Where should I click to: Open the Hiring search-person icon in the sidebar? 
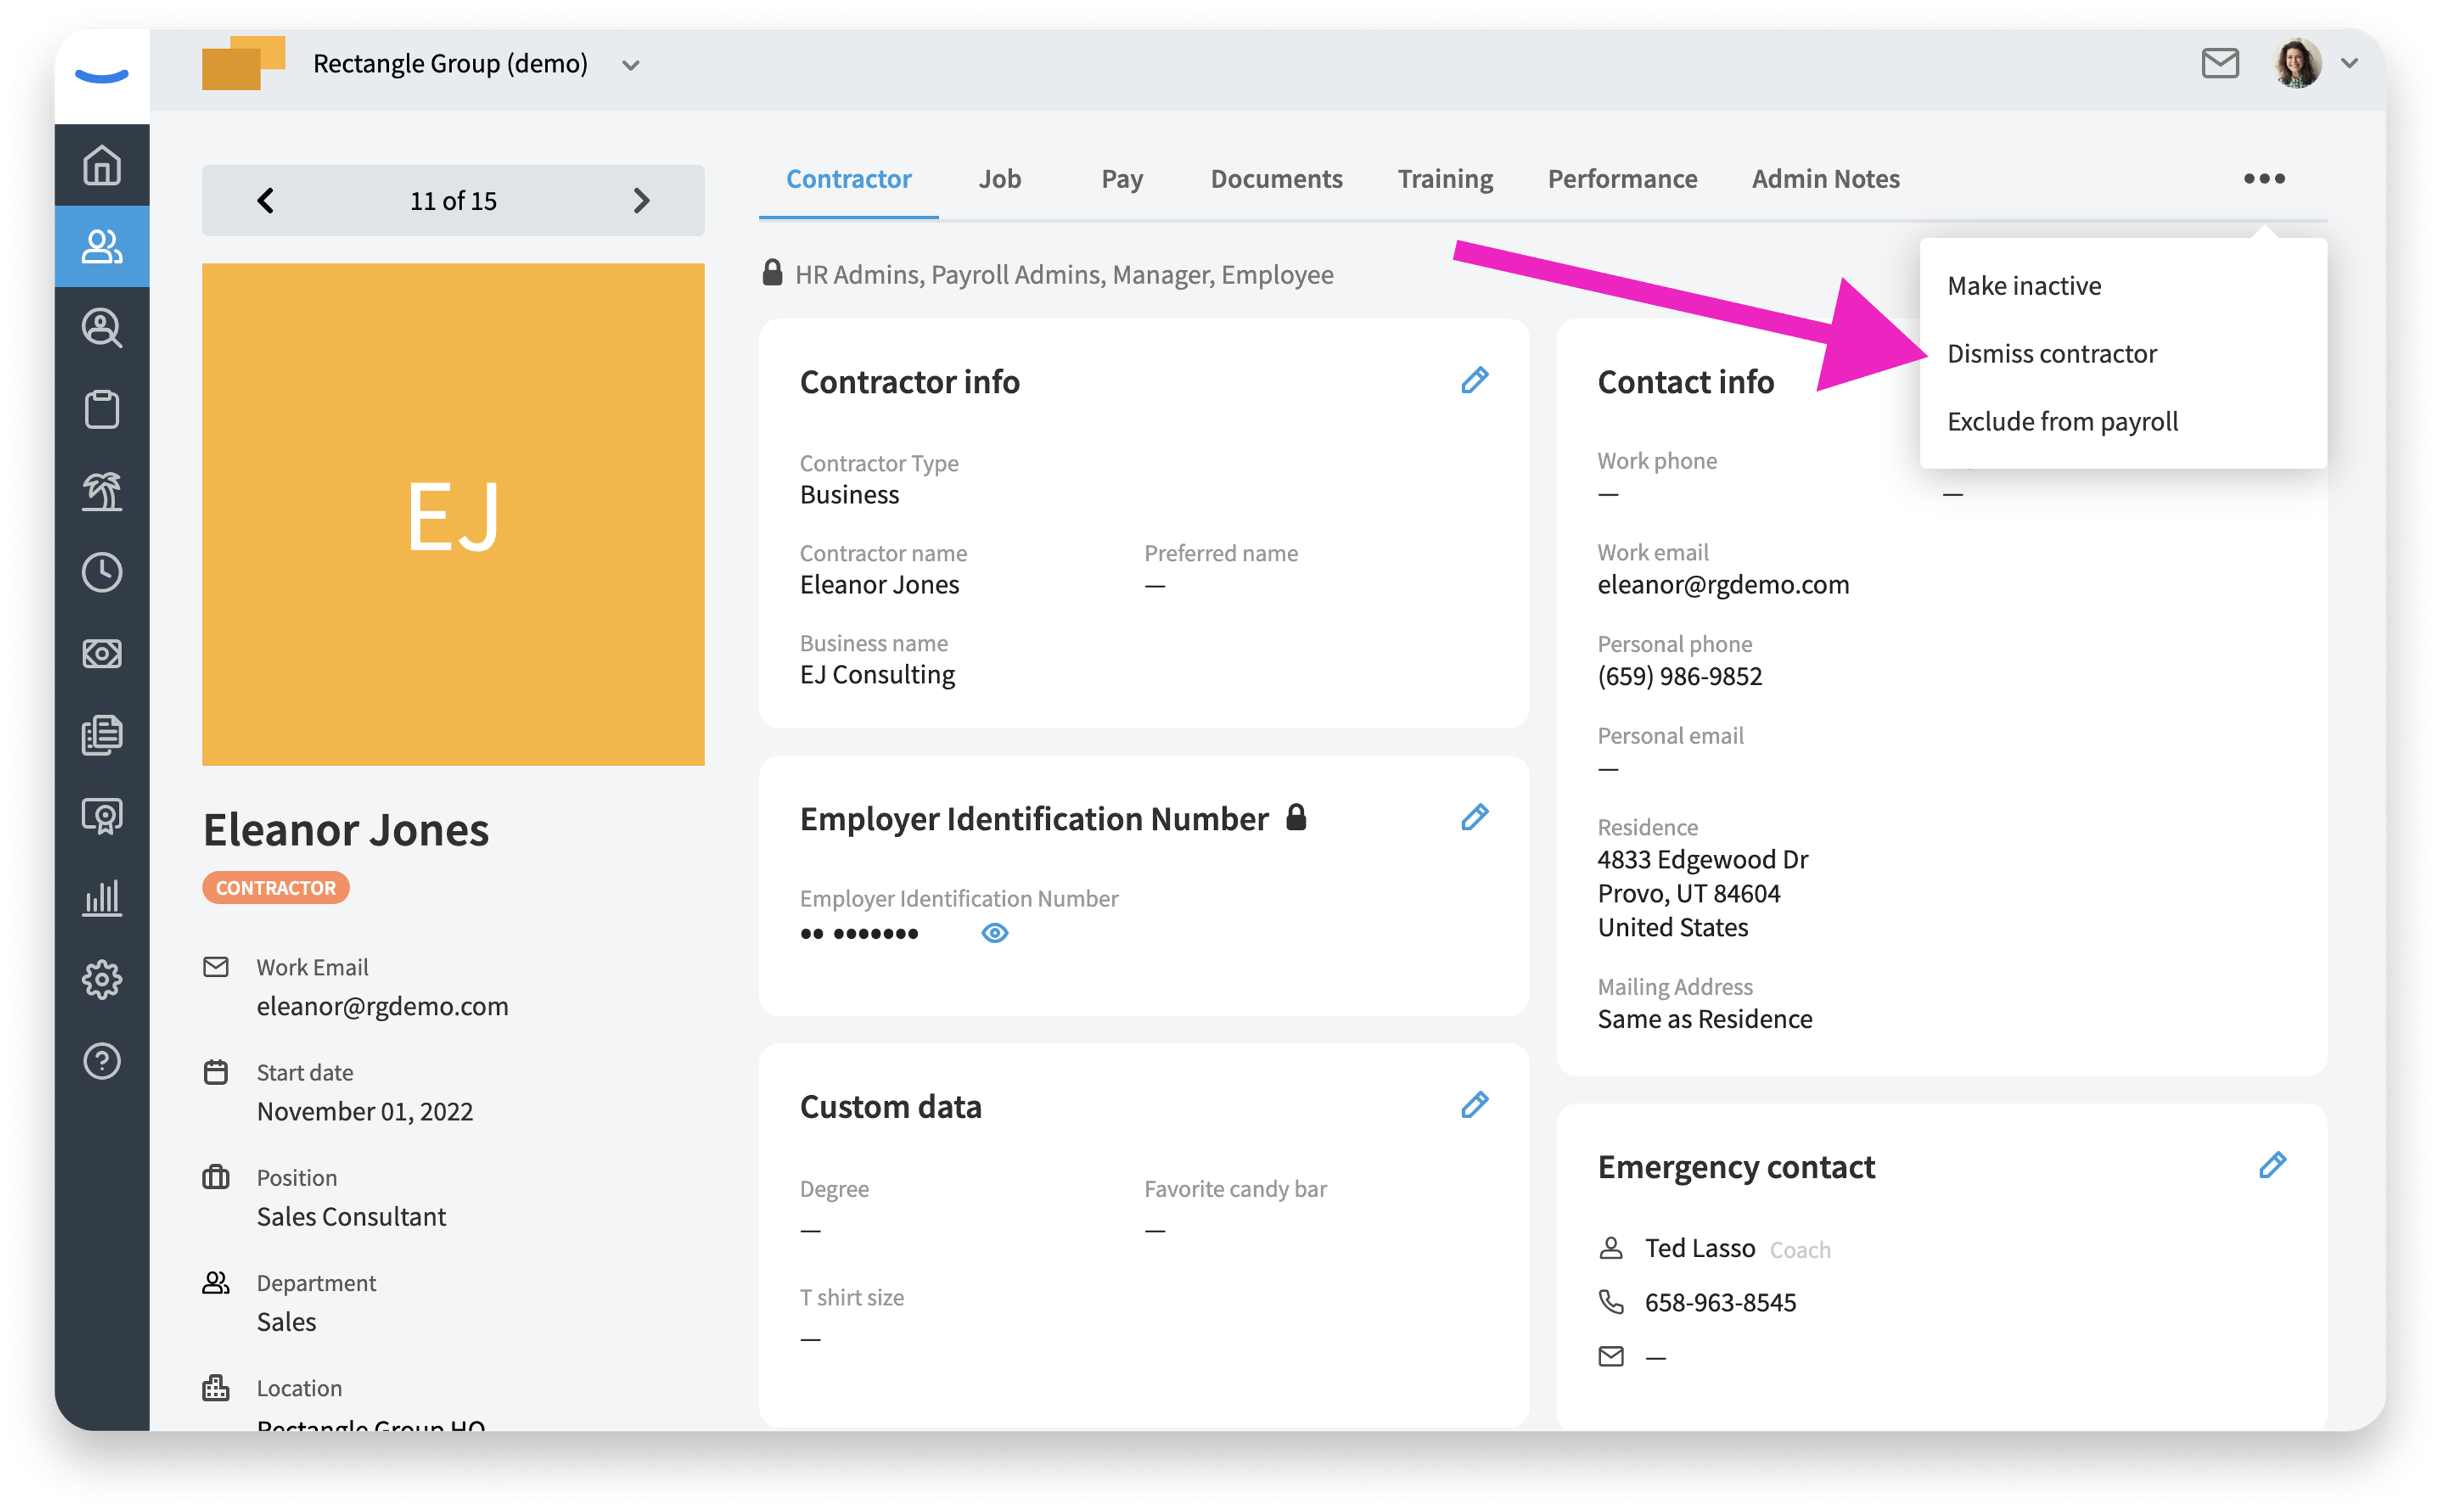click(102, 328)
